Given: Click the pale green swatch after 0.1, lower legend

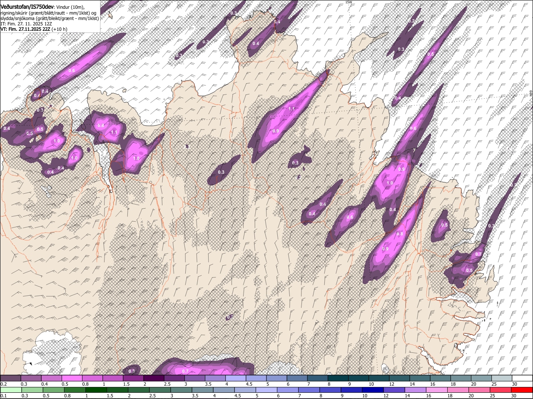Looking at the screenshot, I should coord(10,390).
